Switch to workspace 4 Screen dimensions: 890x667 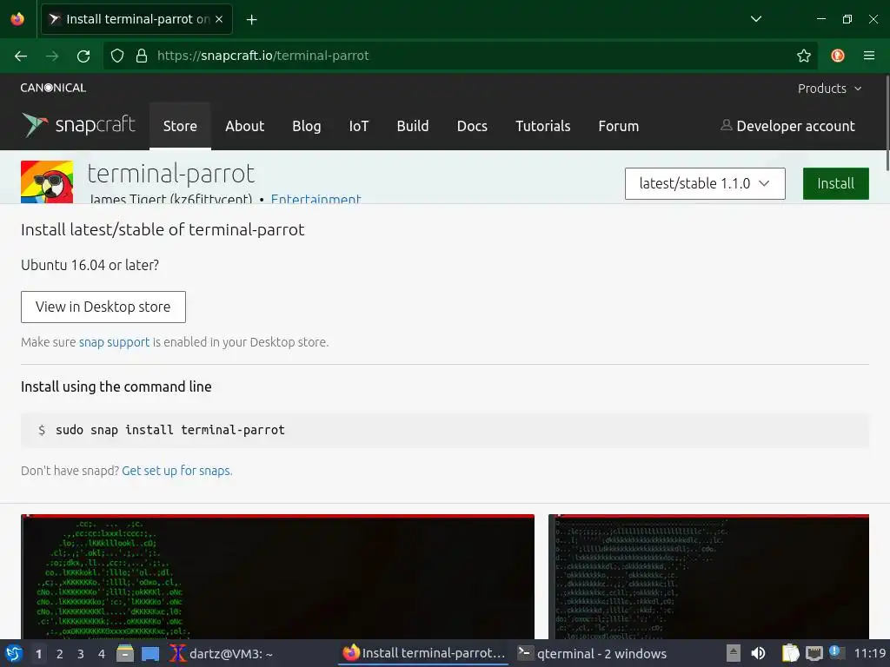pos(102,654)
